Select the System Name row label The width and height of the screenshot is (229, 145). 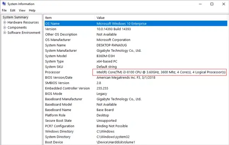pyautogui.click(x=55, y=45)
